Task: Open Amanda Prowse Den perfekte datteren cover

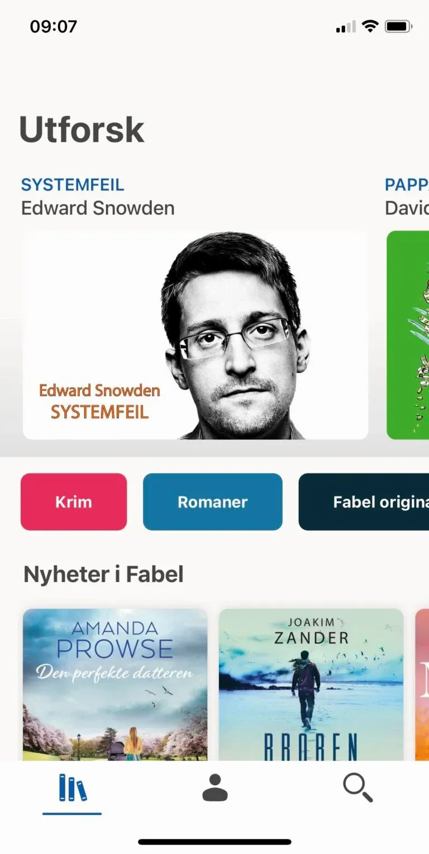Action: 115,684
